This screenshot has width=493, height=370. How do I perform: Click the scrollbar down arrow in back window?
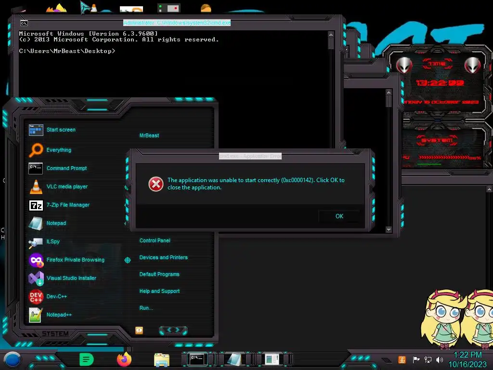click(389, 230)
